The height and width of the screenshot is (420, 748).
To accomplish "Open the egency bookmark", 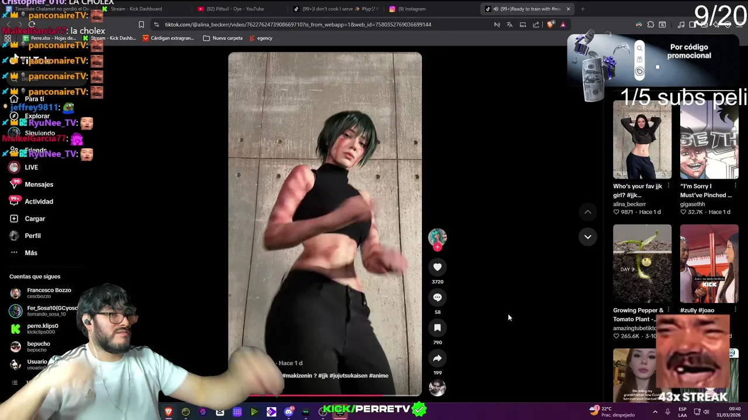I will pyautogui.click(x=261, y=38).
